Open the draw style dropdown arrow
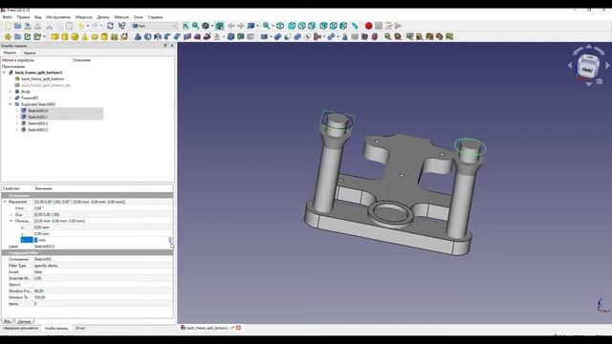612x344 pixels. tap(212, 26)
